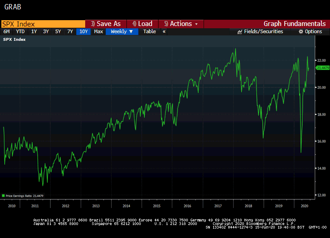Click the Graph Fundamentals title

coord(295,24)
